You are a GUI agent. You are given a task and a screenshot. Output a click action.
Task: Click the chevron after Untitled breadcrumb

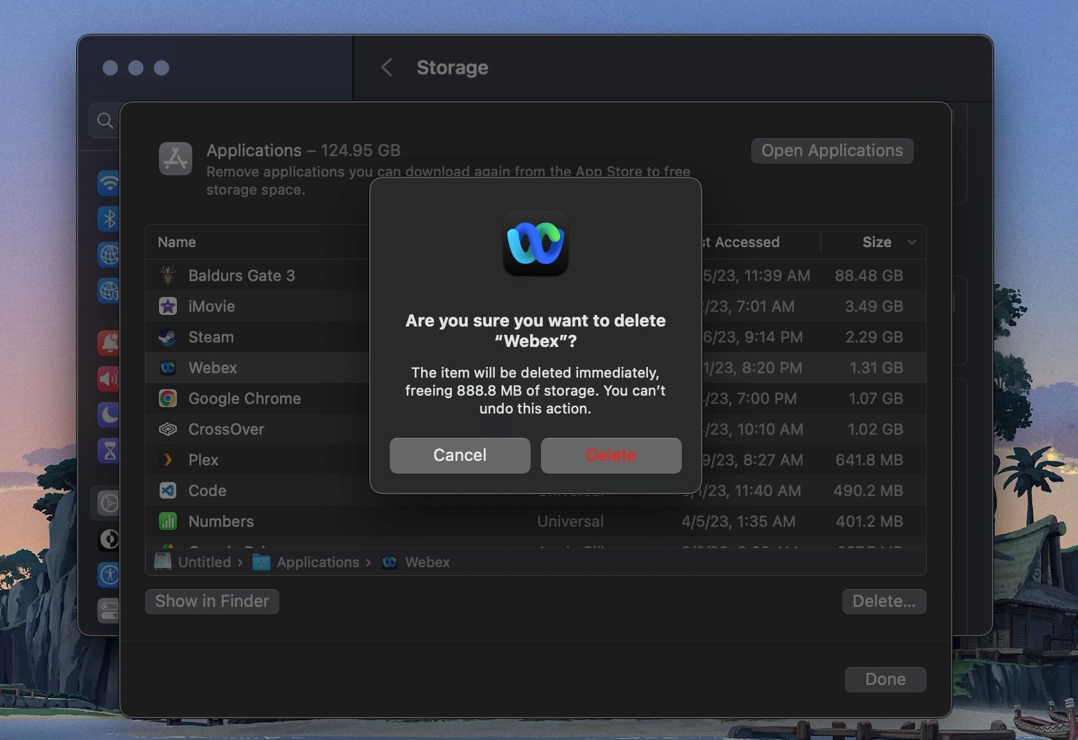(242, 562)
